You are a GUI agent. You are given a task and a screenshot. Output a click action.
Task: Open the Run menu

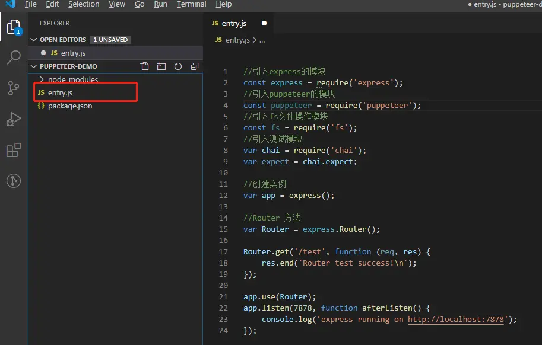pos(160,4)
